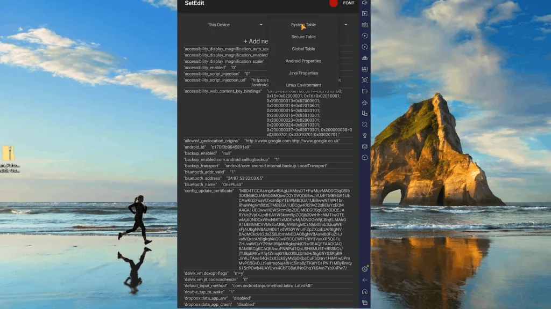Click the Add new setting row
551x309 pixels.
pyautogui.click(x=256, y=41)
